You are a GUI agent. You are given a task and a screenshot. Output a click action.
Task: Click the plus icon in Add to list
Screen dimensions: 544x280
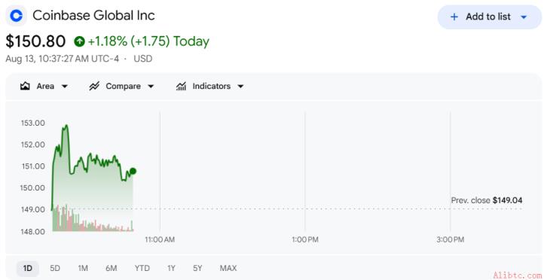point(454,17)
